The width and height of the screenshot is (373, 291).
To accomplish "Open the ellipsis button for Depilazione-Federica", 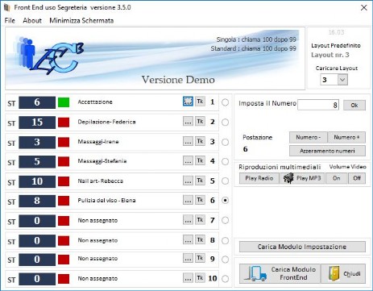I will coord(188,122).
